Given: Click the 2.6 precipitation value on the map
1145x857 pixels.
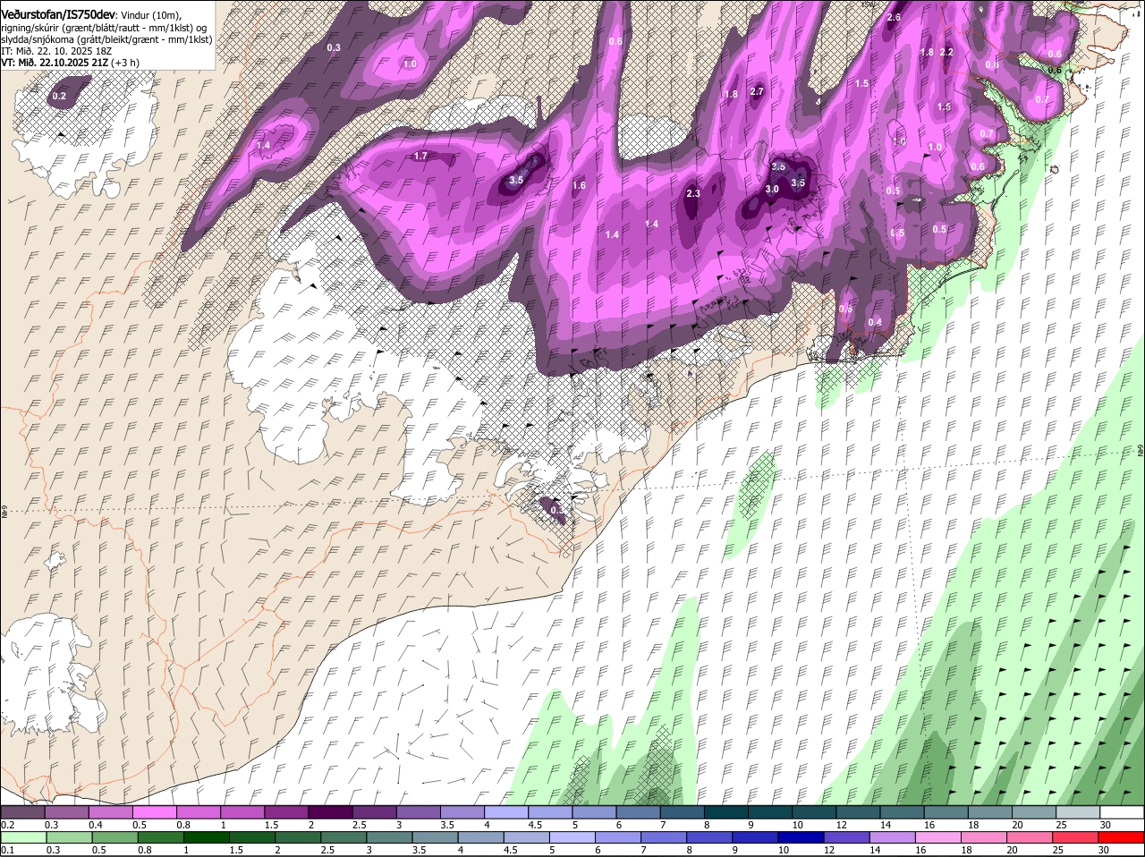Looking at the screenshot, I should pos(894,18).
